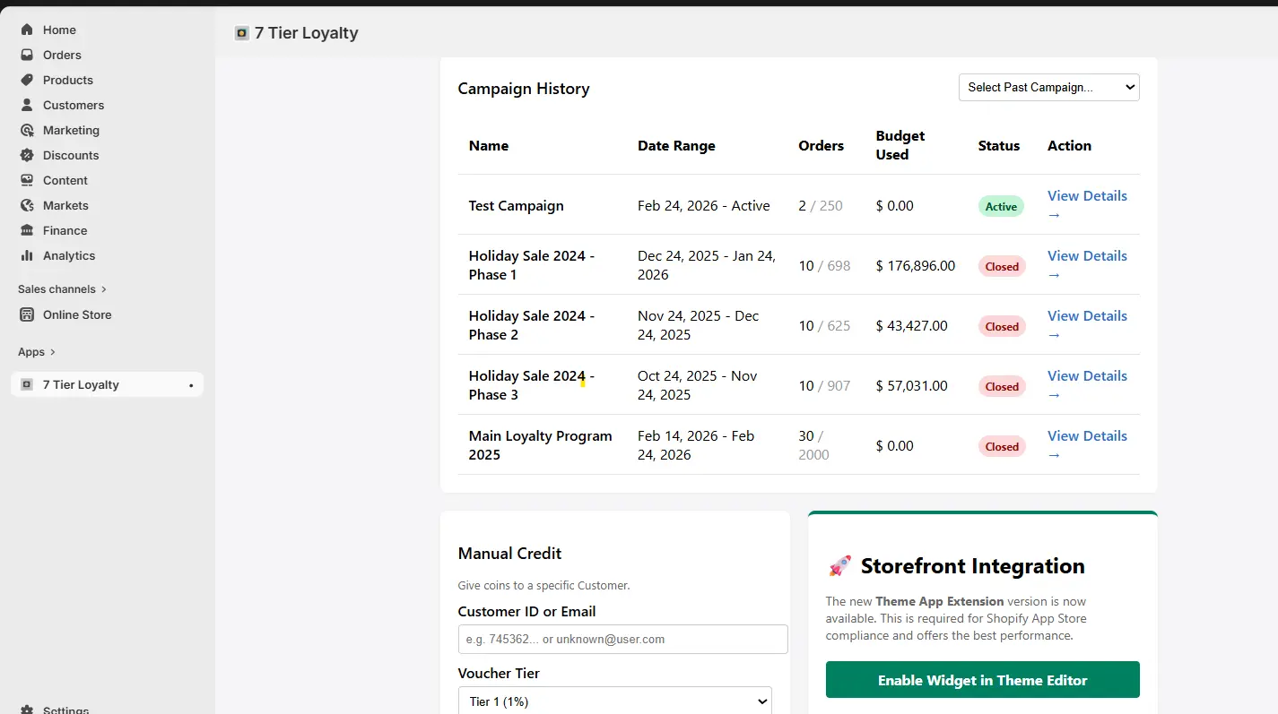Click the Status column header
Image resolution: width=1278 pixels, height=714 pixels.
coord(999,145)
